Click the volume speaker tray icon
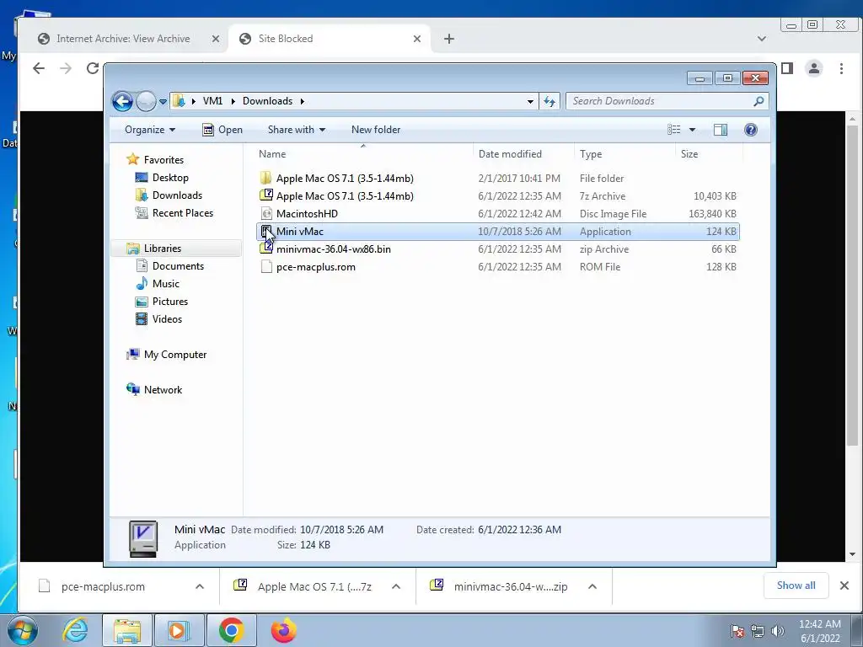Image resolution: width=863 pixels, height=647 pixels. pos(778,631)
